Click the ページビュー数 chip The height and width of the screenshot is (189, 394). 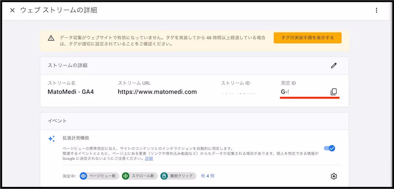pyautogui.click(x=100, y=176)
